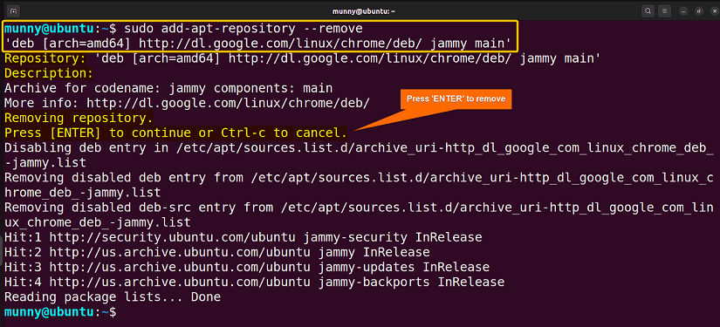Click the Hit:3 jammy-updates line
720x327 pixels.
(247, 267)
